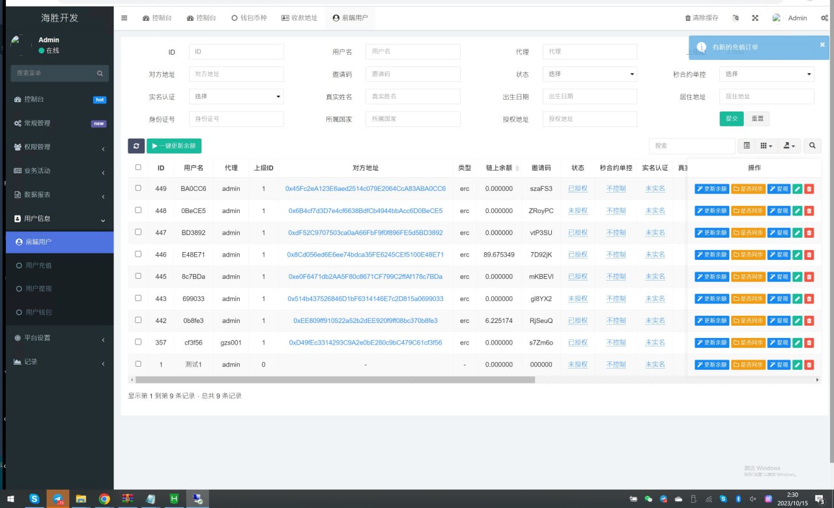Check the row checkbox for user 446

[x=137, y=254]
